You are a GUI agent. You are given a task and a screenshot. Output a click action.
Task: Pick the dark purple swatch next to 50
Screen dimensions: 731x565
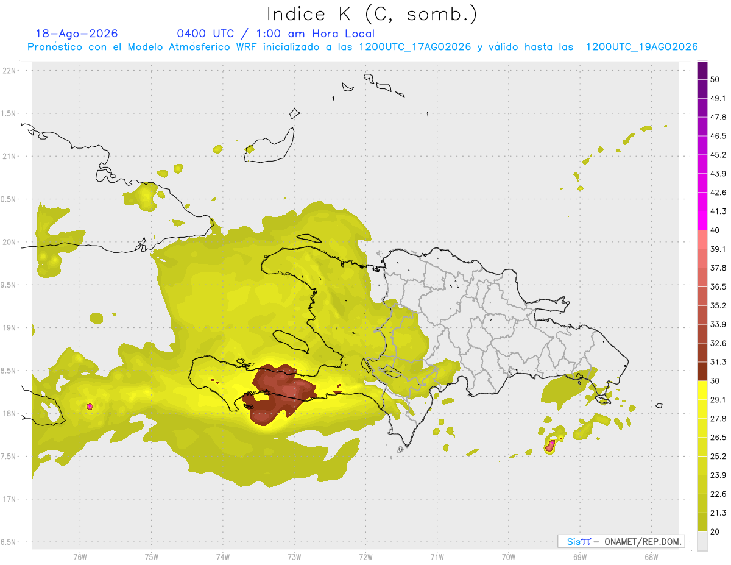[702, 71]
